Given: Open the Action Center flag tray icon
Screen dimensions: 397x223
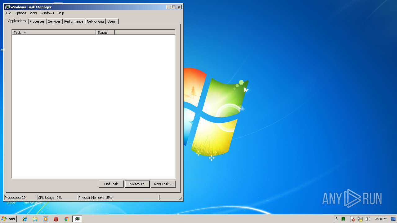Looking at the screenshot, I should (x=352, y=219).
